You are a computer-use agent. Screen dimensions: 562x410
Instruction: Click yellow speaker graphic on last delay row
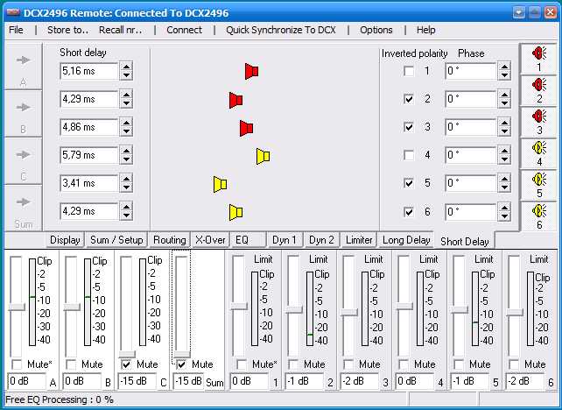[235, 212]
